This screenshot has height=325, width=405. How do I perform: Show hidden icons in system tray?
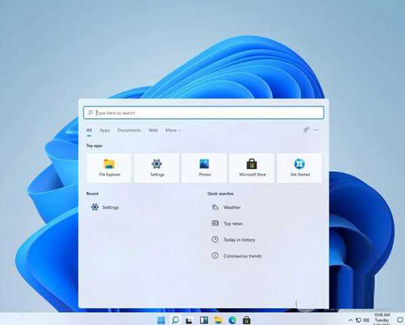[x=350, y=320]
